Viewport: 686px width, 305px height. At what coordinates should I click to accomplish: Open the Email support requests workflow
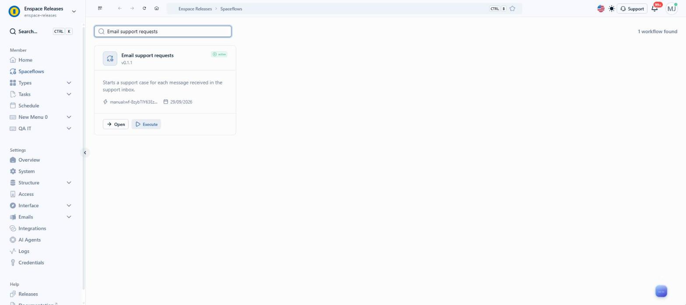pyautogui.click(x=115, y=124)
